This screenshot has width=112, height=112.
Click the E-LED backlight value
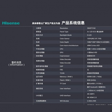click(x=89, y=35)
